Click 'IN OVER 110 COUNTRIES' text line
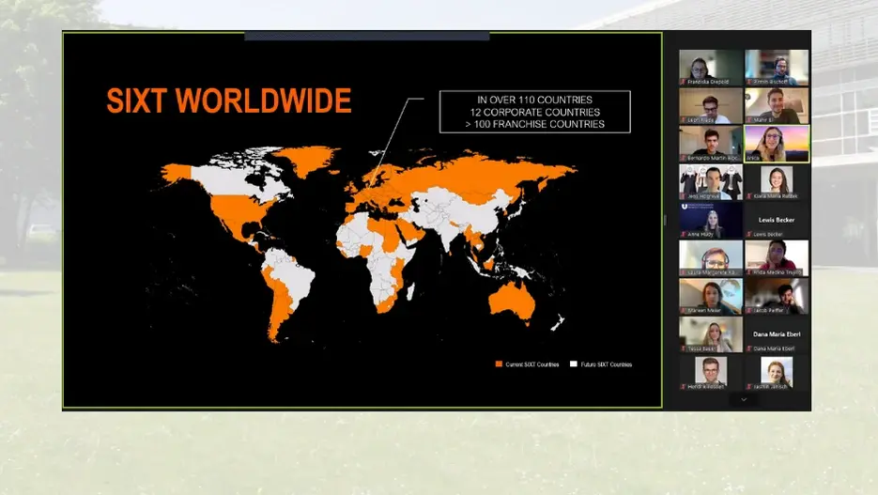878x495 pixels. click(x=534, y=100)
